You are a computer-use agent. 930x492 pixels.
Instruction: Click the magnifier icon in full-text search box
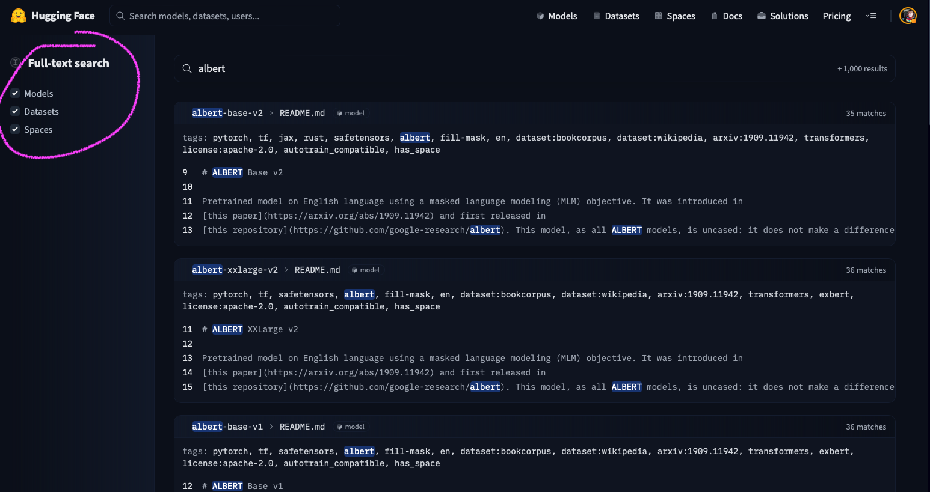pos(187,68)
